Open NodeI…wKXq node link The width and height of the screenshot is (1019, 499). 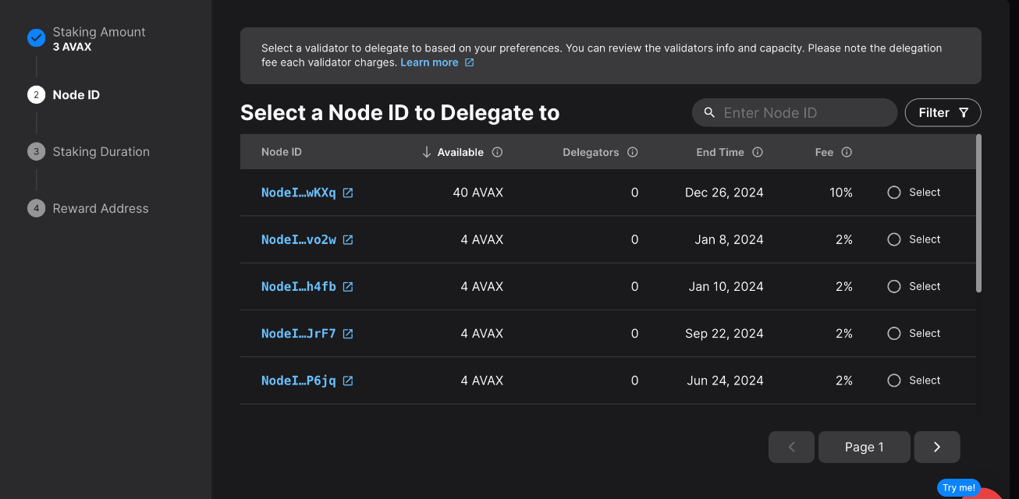point(299,193)
